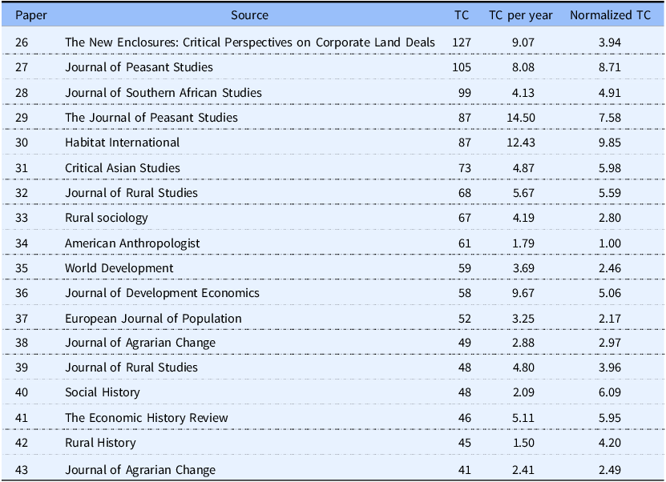This screenshot has height=482, width=666.
Task: Click the 'Rural sociology' source cell
Action: point(106,218)
